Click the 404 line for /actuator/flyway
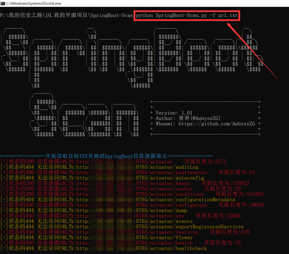 (96, 237)
